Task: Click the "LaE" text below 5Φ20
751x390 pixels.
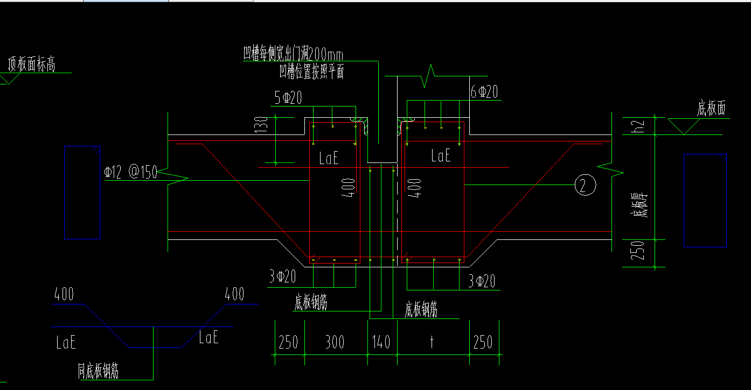Action: [x=329, y=159]
